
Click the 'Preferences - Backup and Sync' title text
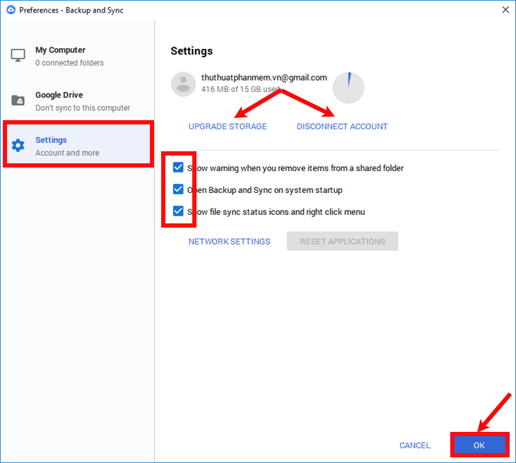(x=71, y=10)
